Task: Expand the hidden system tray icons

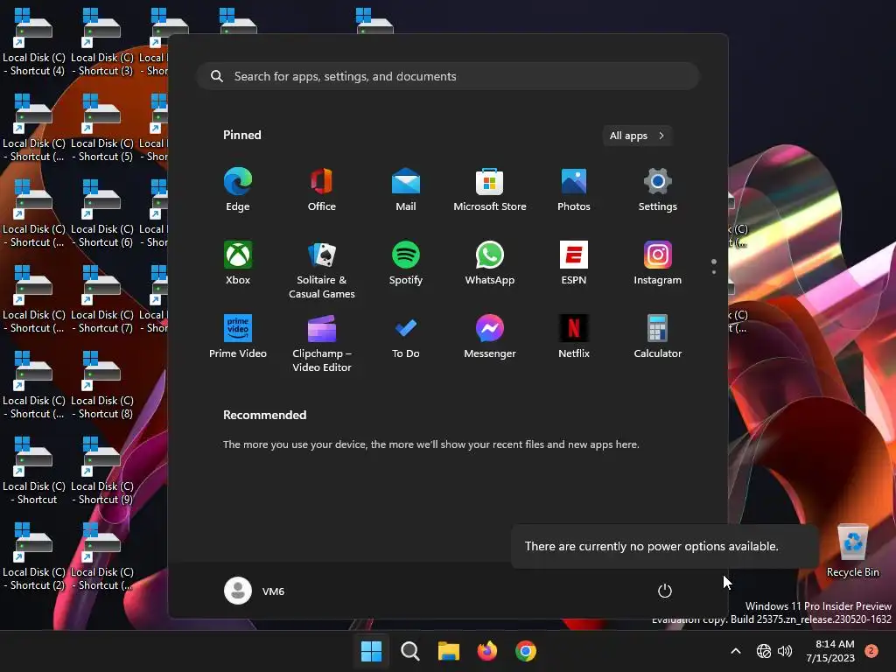Action: pyautogui.click(x=736, y=651)
